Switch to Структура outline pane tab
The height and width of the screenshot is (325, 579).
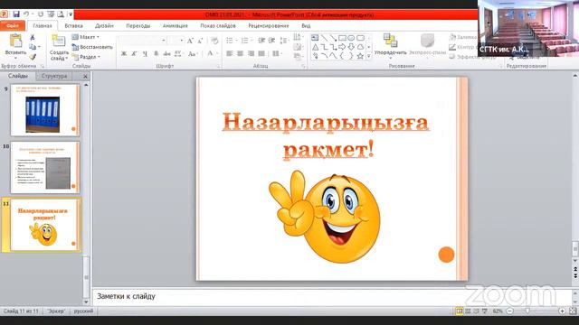click(x=54, y=76)
